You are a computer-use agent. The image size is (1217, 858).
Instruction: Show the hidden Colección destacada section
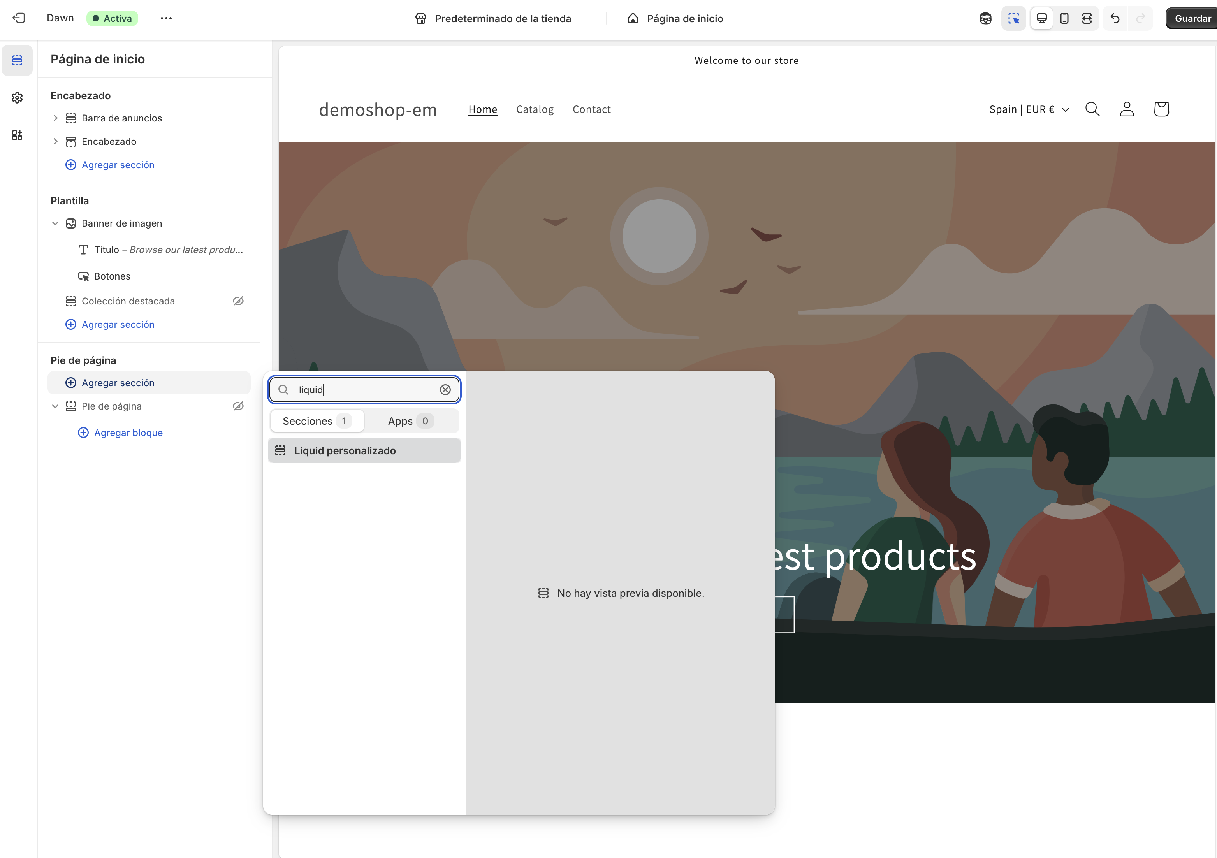239,301
